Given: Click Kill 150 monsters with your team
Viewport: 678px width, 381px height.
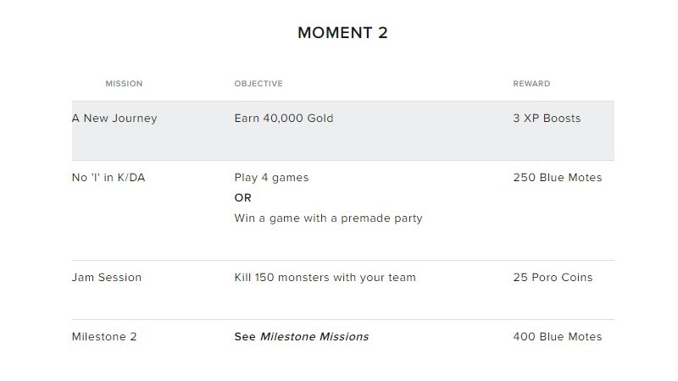Looking at the screenshot, I should point(325,278).
